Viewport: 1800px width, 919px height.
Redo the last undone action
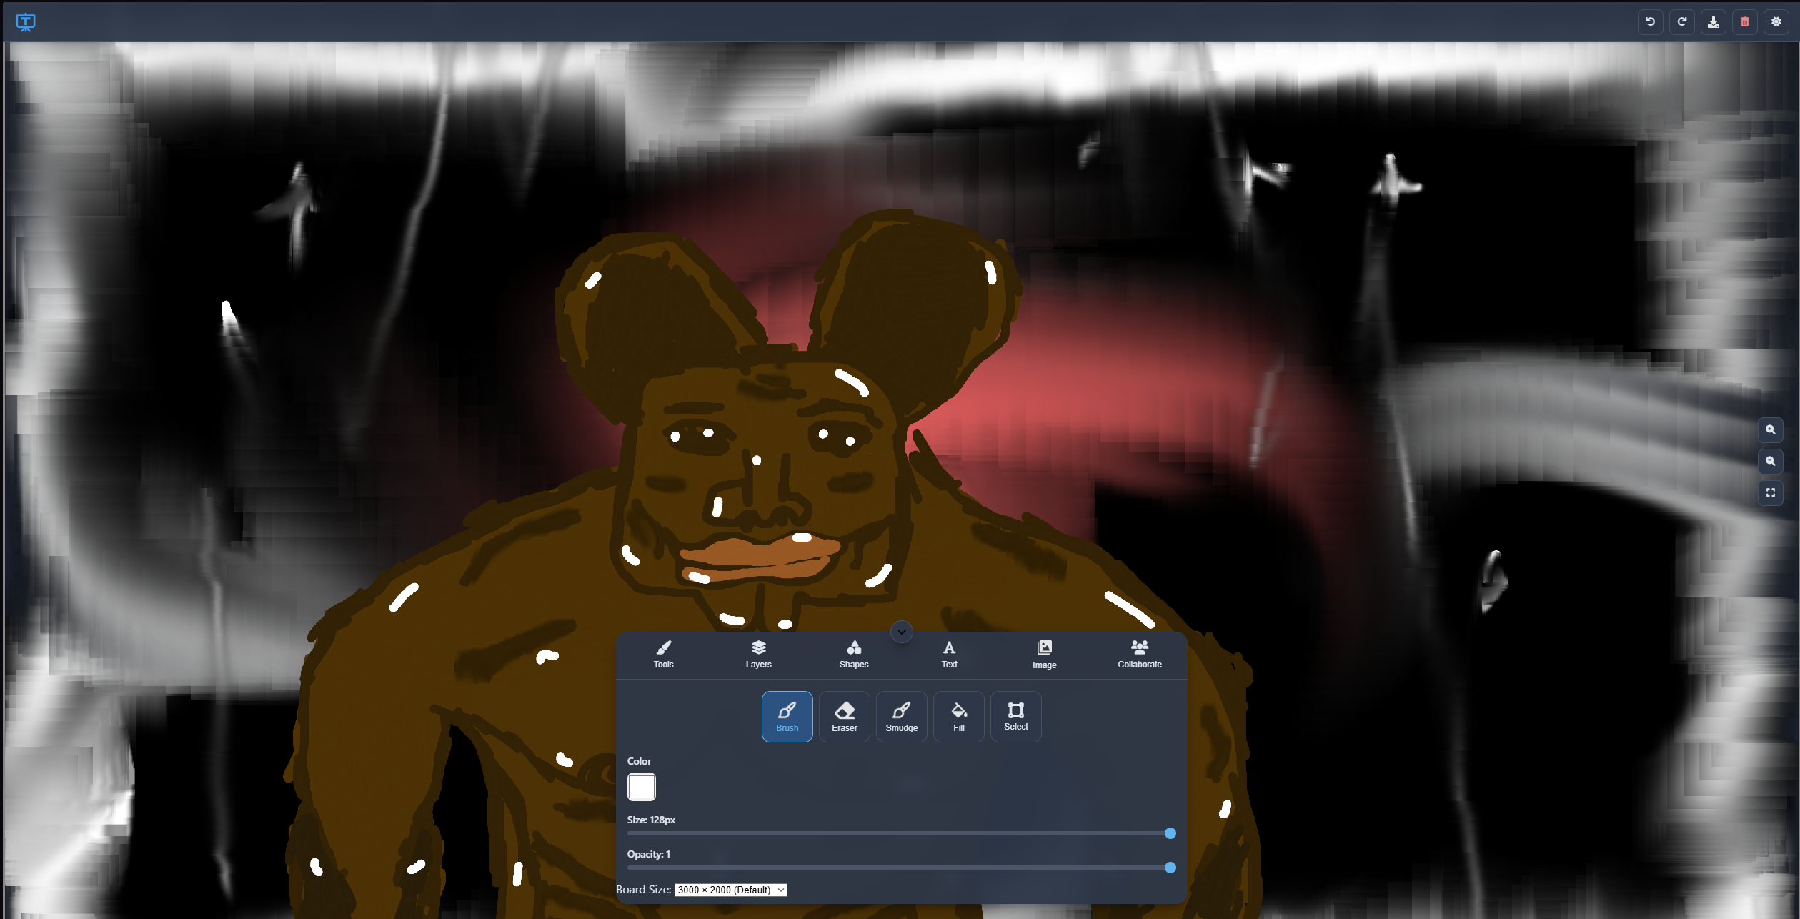point(1681,21)
